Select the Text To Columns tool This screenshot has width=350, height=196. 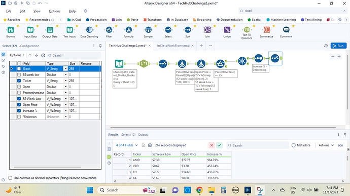click(247, 30)
